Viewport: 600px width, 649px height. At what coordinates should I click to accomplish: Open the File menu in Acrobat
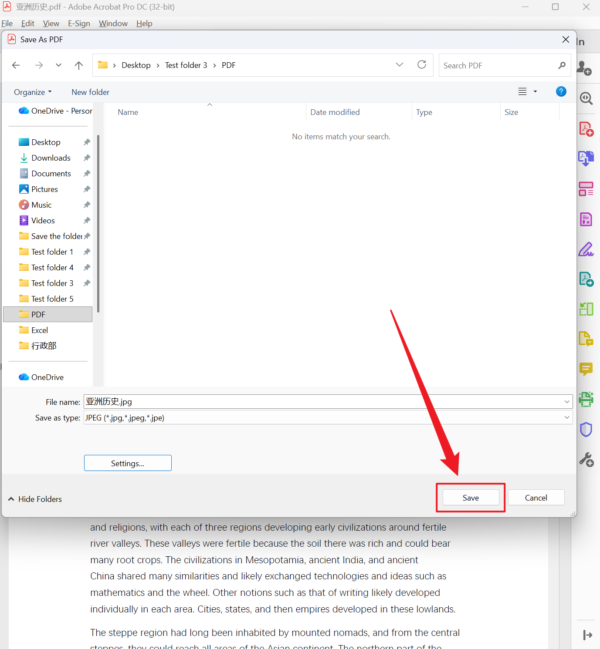7,24
